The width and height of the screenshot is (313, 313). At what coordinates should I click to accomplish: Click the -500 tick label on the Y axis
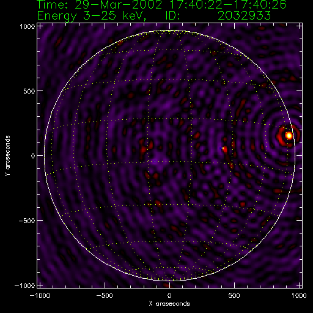tap(27, 221)
